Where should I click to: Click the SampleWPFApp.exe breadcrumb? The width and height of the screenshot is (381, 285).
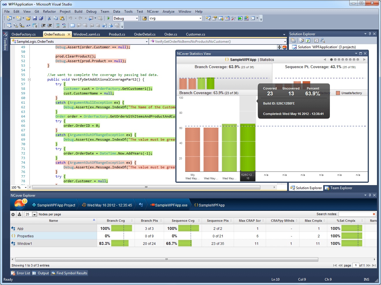point(169,205)
